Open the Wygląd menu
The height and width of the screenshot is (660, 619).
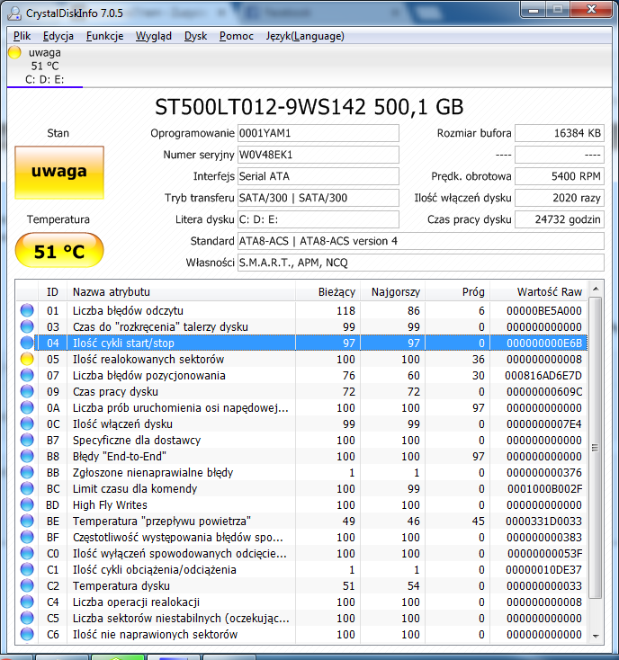click(x=154, y=36)
